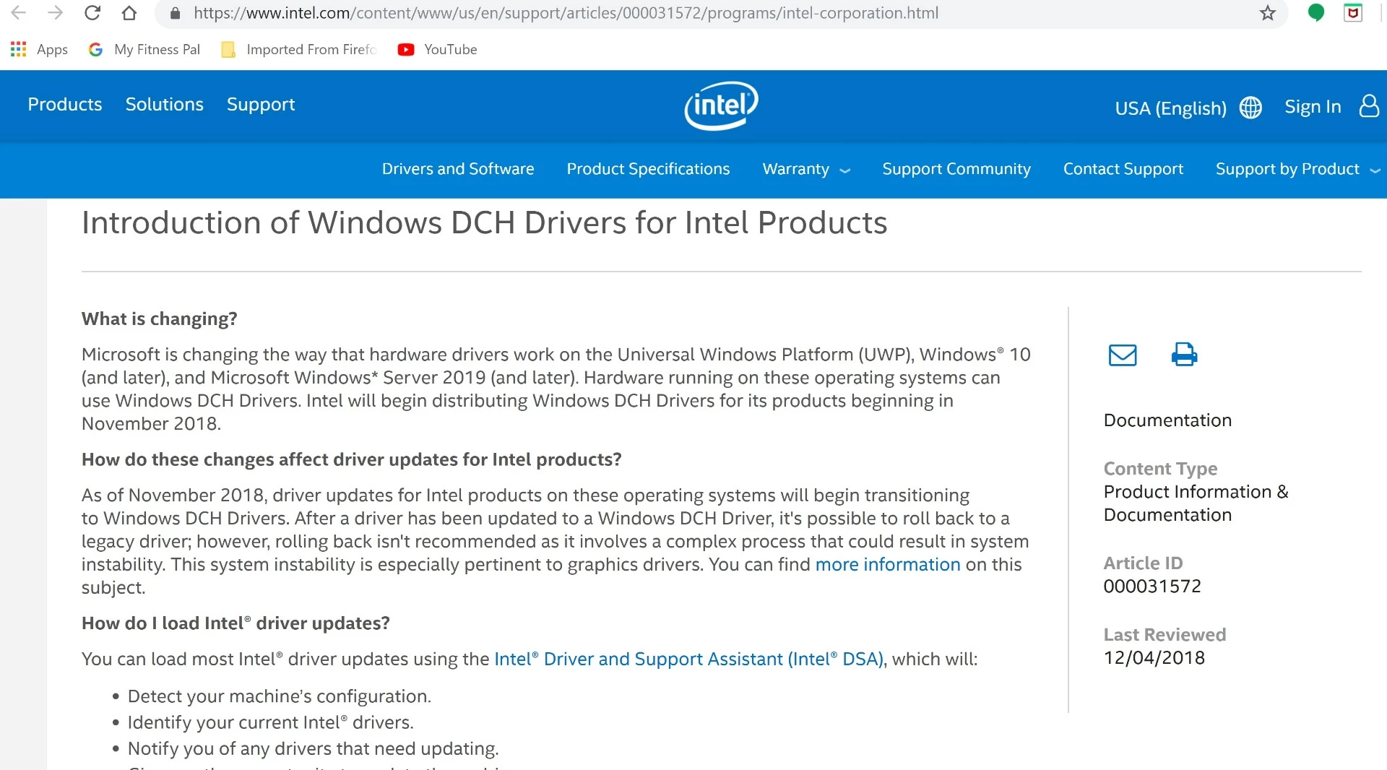Go to the browser home icon
The width and height of the screenshot is (1387, 770).
click(x=129, y=13)
